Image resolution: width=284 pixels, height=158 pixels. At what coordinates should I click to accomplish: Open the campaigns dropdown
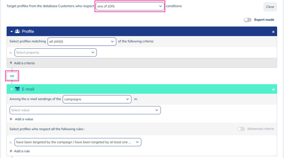(x=97, y=99)
